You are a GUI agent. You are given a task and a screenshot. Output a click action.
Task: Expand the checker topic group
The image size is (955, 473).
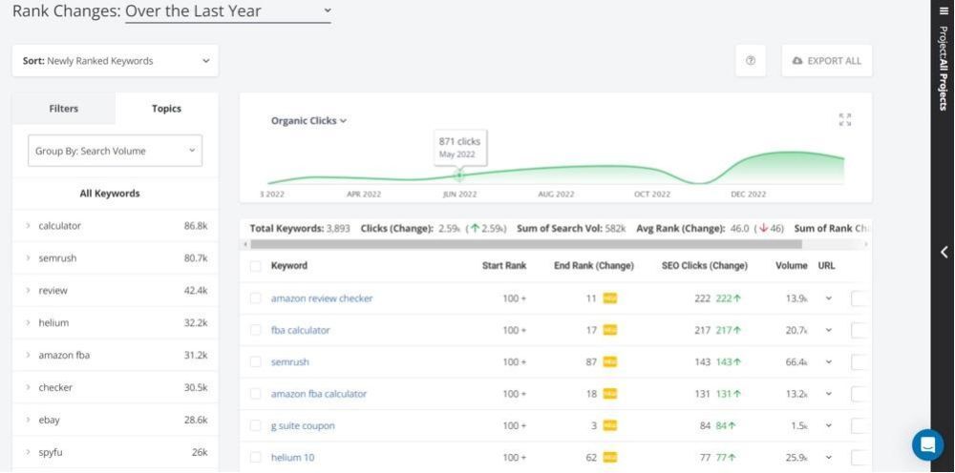tap(28, 387)
